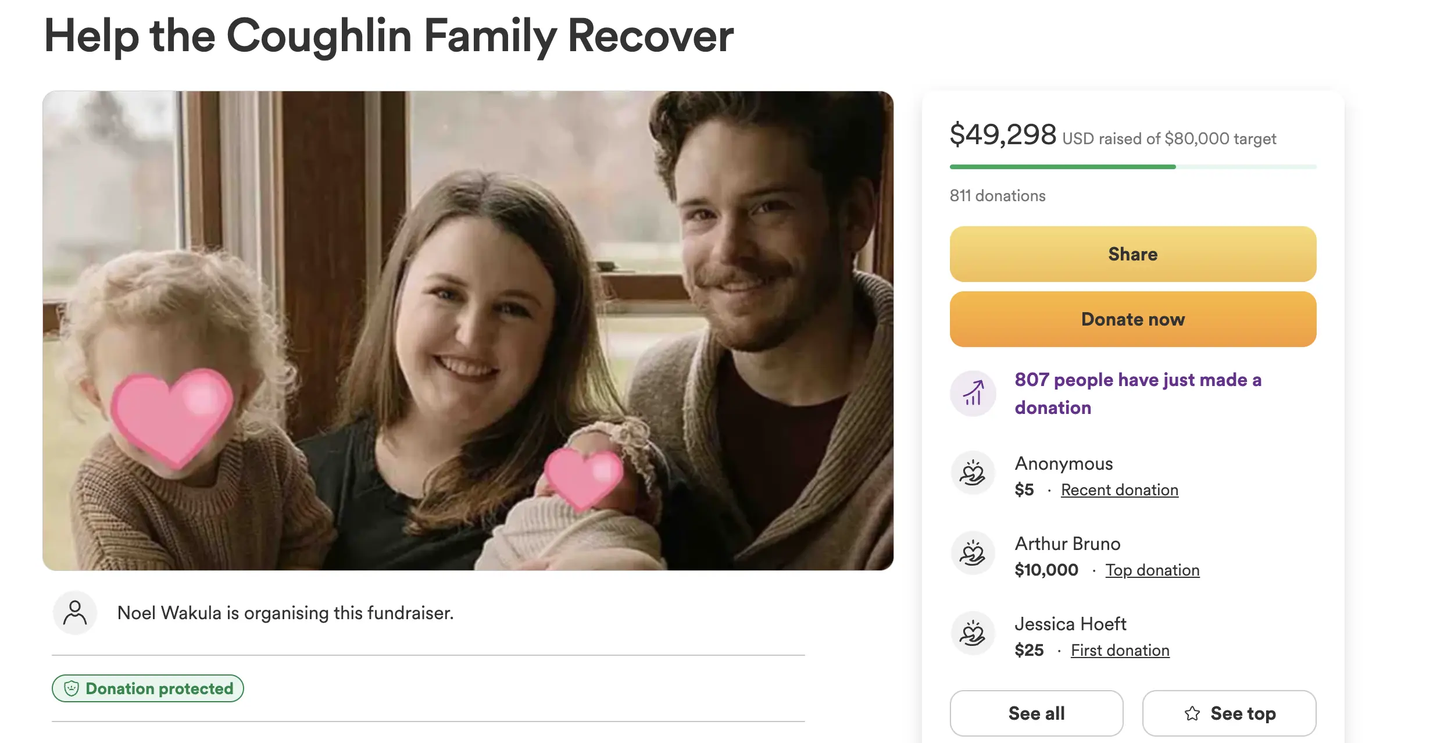Click the Noel Wakula organiser text
This screenshot has height=743, width=1451.
click(285, 613)
